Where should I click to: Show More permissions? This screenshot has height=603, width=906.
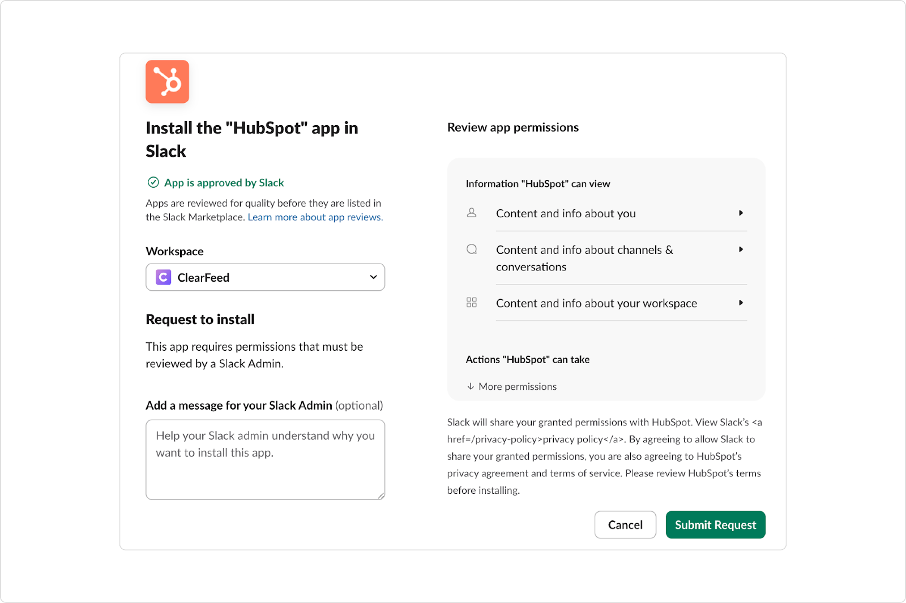(x=517, y=386)
